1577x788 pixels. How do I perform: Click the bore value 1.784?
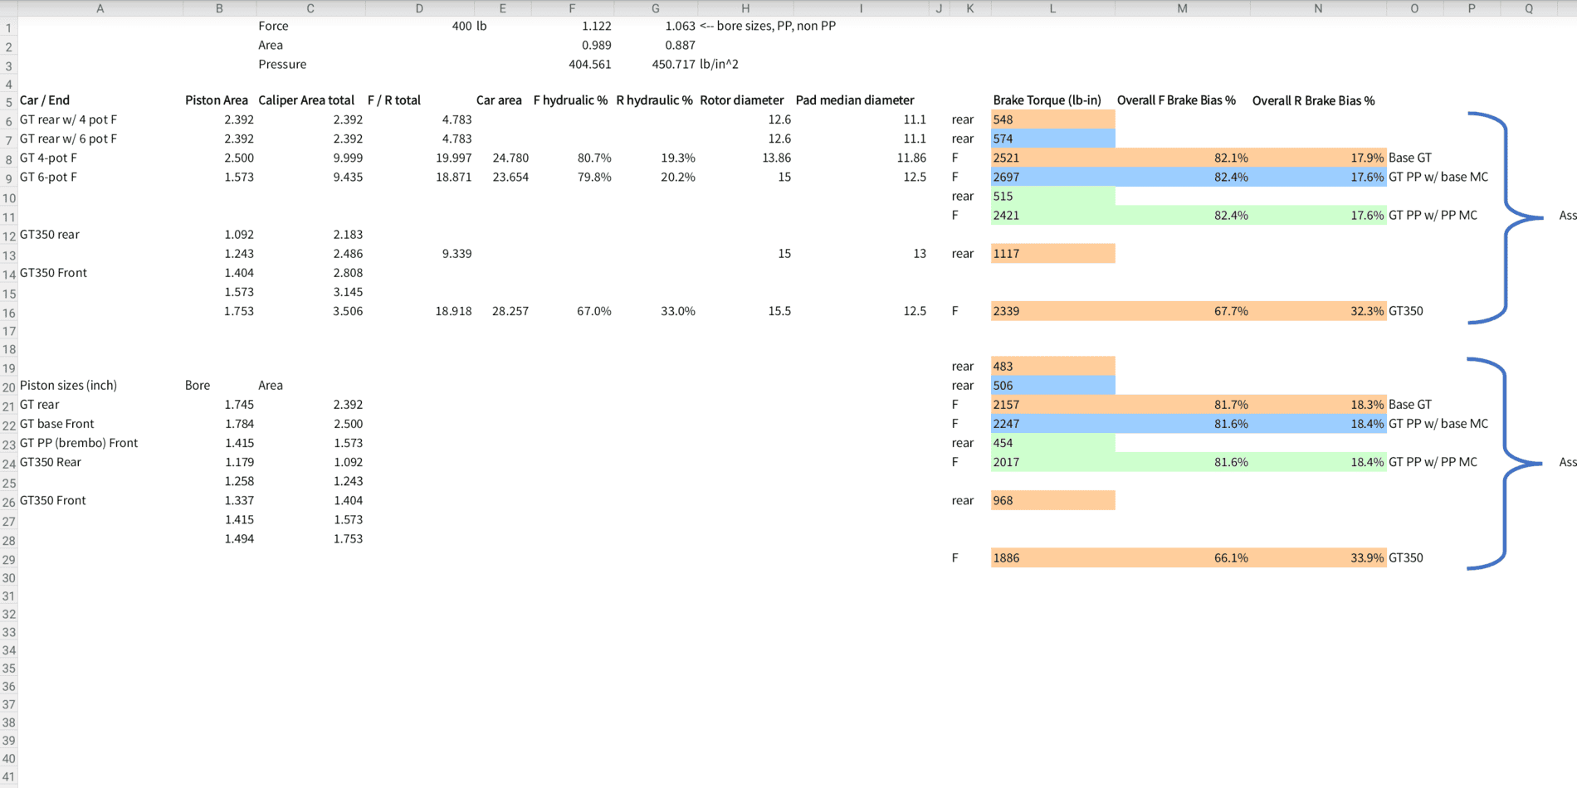239,423
